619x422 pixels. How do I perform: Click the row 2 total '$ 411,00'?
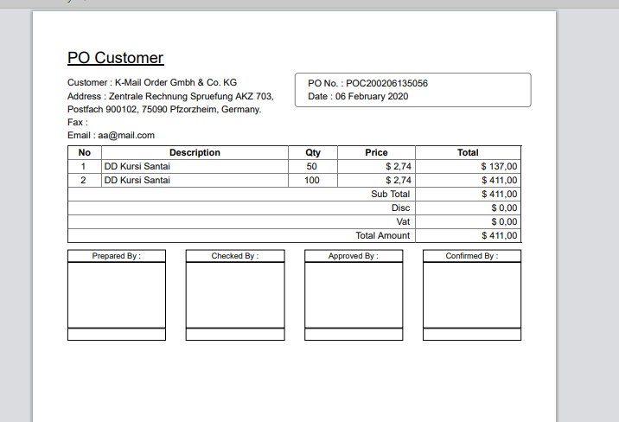[499, 181]
